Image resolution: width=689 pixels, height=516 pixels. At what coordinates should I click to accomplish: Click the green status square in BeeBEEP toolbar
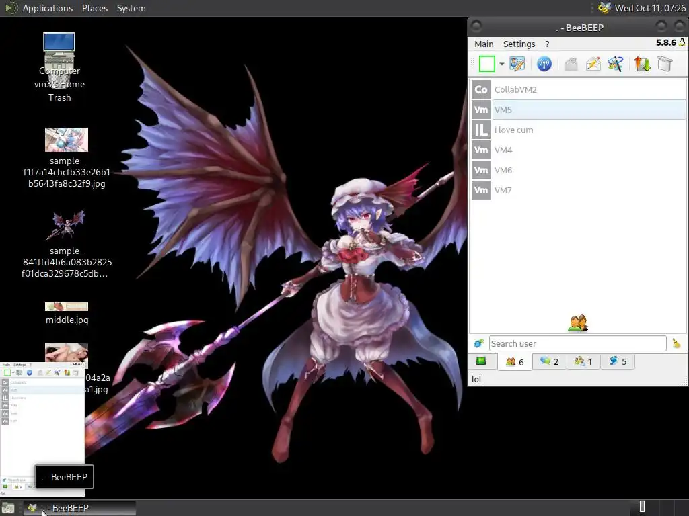487,64
